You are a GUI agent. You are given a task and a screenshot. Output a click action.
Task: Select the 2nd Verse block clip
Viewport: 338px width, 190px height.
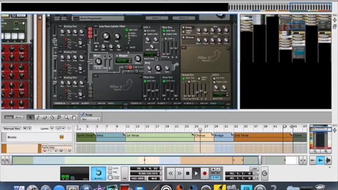click(x=263, y=137)
